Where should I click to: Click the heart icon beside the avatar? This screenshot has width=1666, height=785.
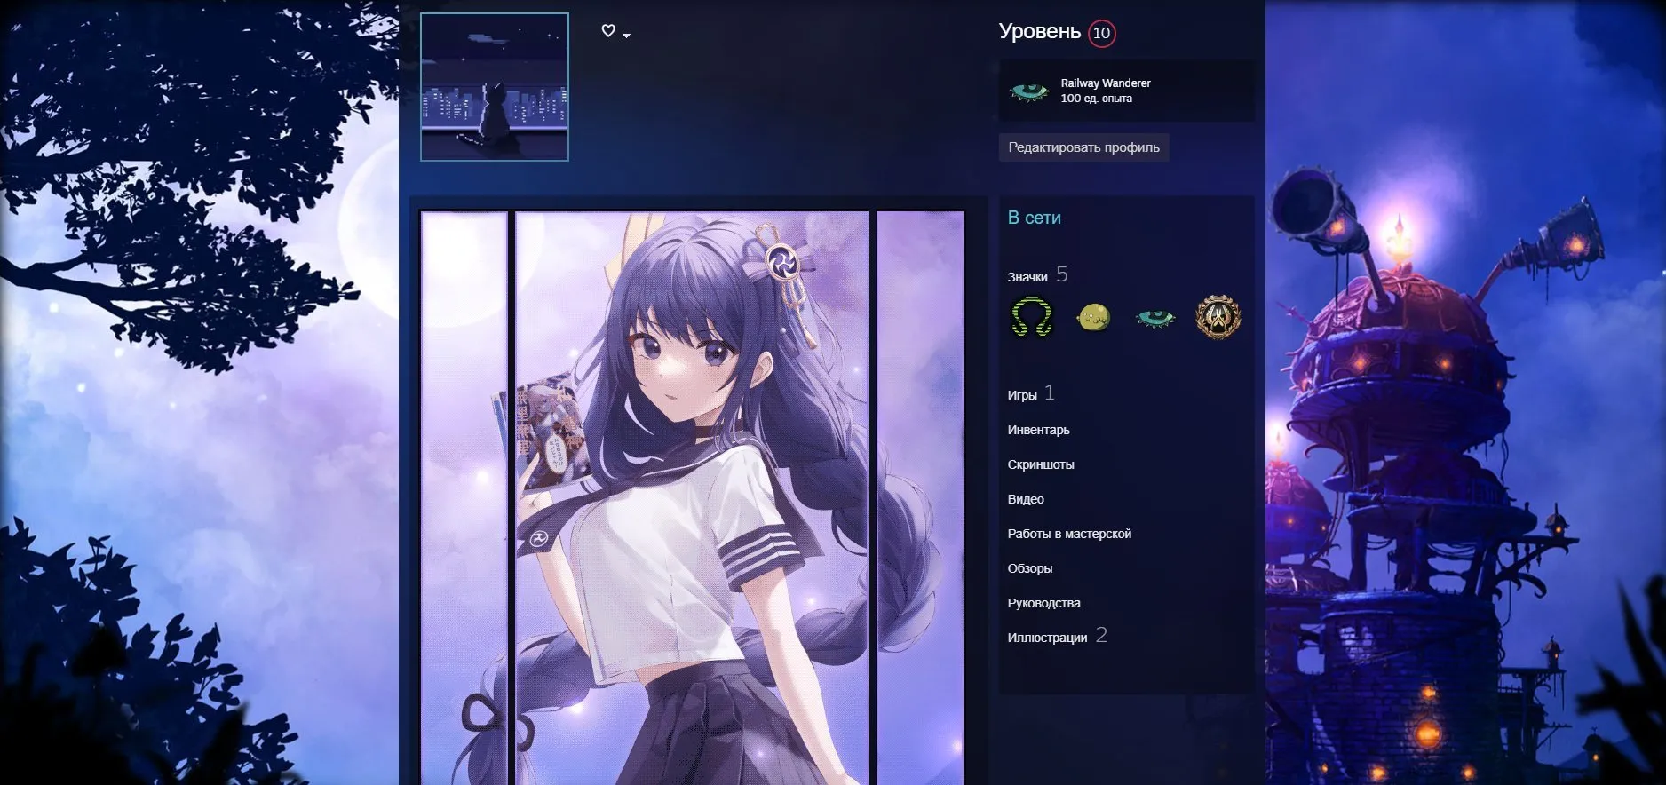[608, 31]
